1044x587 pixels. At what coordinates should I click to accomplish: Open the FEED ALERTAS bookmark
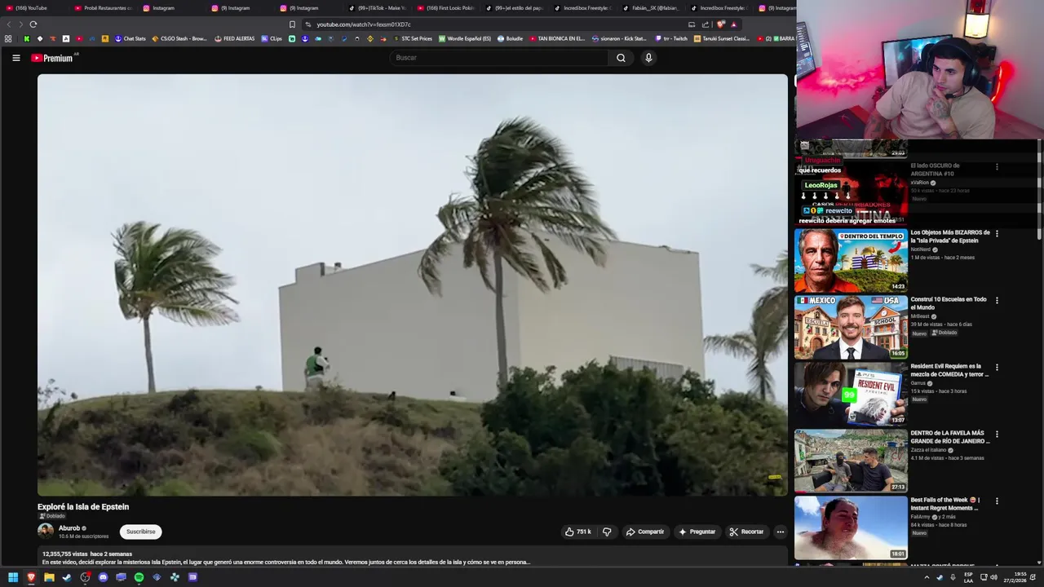[x=235, y=38]
